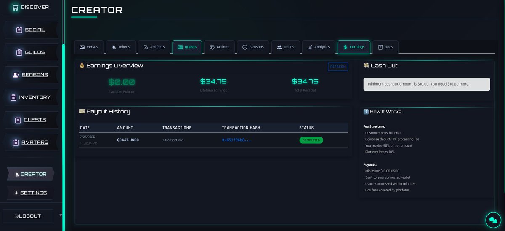Screen dimensions: 505x231
Task: Click the dollar icon on Earnings tab
Action: (346, 47)
